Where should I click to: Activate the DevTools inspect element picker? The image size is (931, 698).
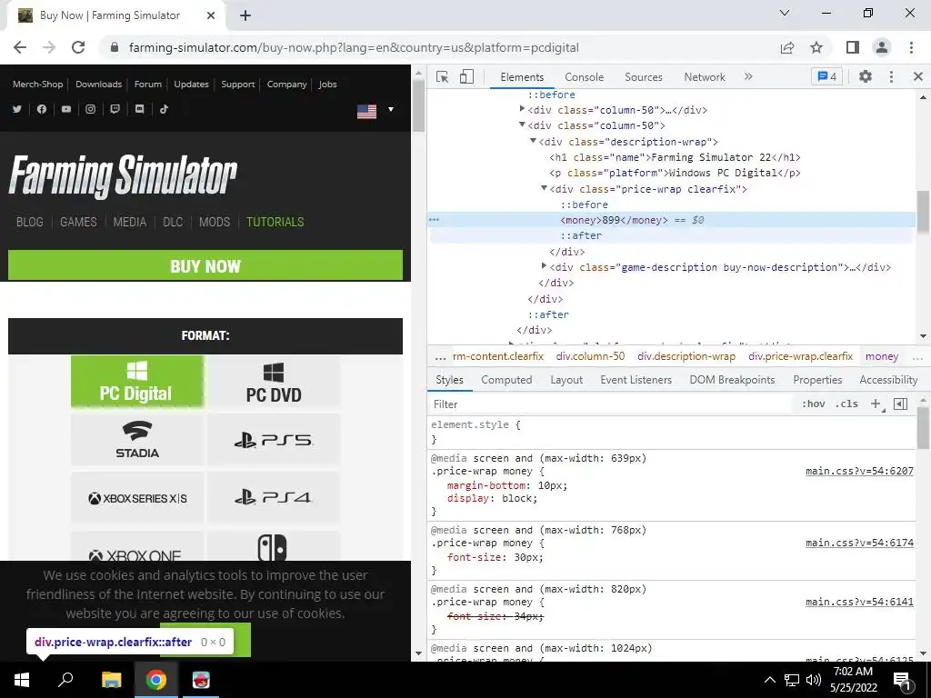pos(442,76)
